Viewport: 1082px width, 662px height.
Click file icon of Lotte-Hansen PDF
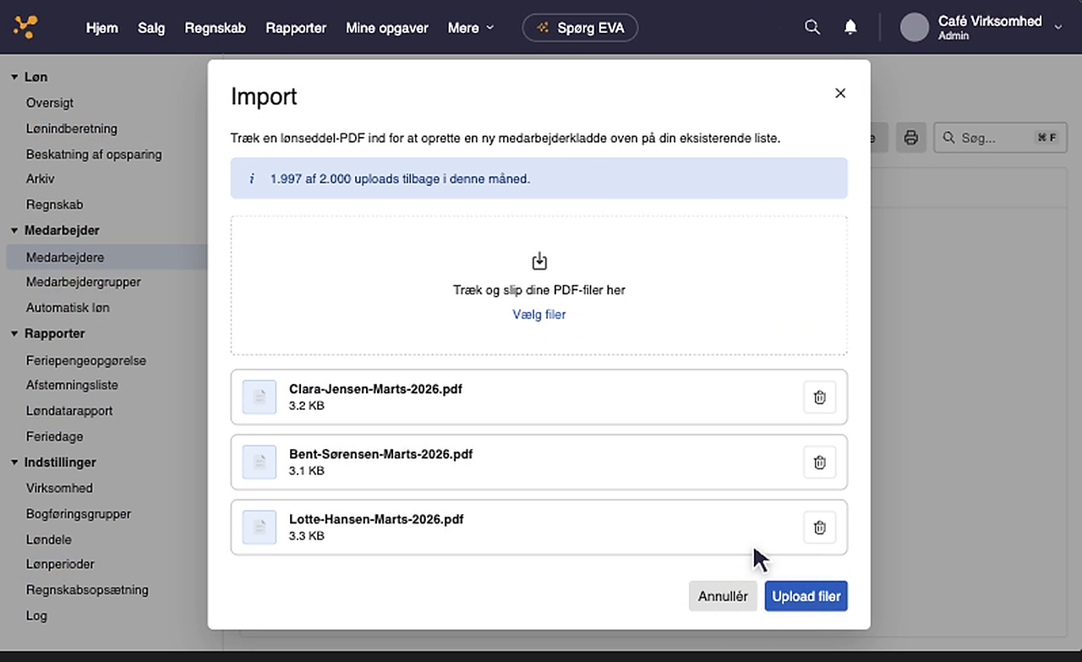pyautogui.click(x=260, y=528)
